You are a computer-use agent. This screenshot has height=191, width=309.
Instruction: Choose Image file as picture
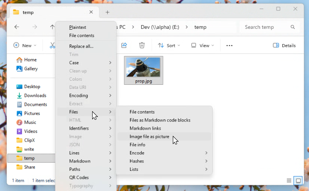(x=164, y=137)
